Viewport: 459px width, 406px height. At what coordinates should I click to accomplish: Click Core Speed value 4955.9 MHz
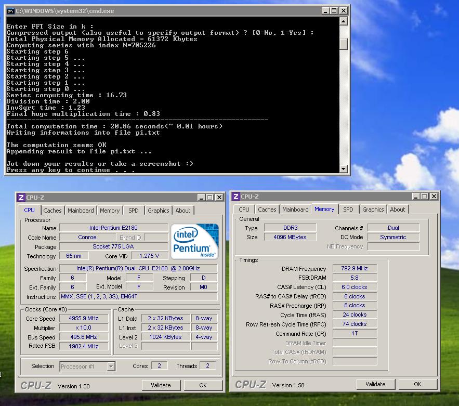click(84, 318)
